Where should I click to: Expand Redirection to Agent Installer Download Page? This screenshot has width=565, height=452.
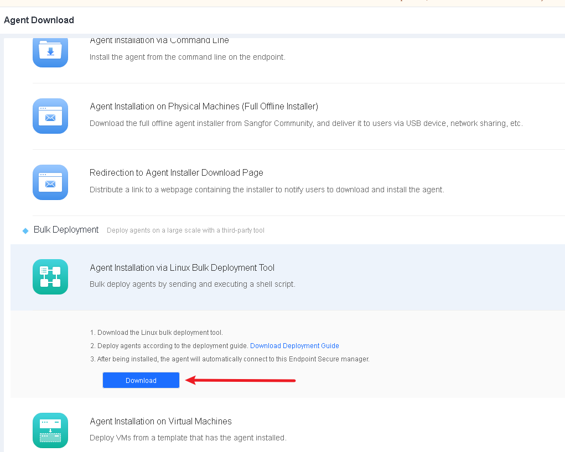pos(176,172)
